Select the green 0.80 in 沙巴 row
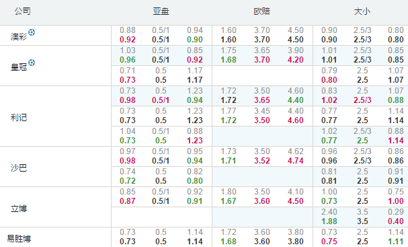This screenshot has width=408, height=247. (195, 181)
